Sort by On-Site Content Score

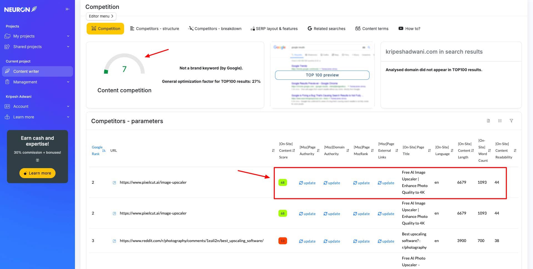pos(294,151)
